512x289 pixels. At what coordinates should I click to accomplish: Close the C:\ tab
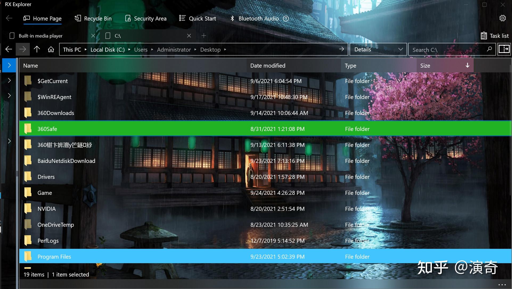[x=189, y=36]
